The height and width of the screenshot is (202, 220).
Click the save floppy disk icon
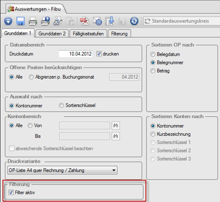[x=20, y=21]
